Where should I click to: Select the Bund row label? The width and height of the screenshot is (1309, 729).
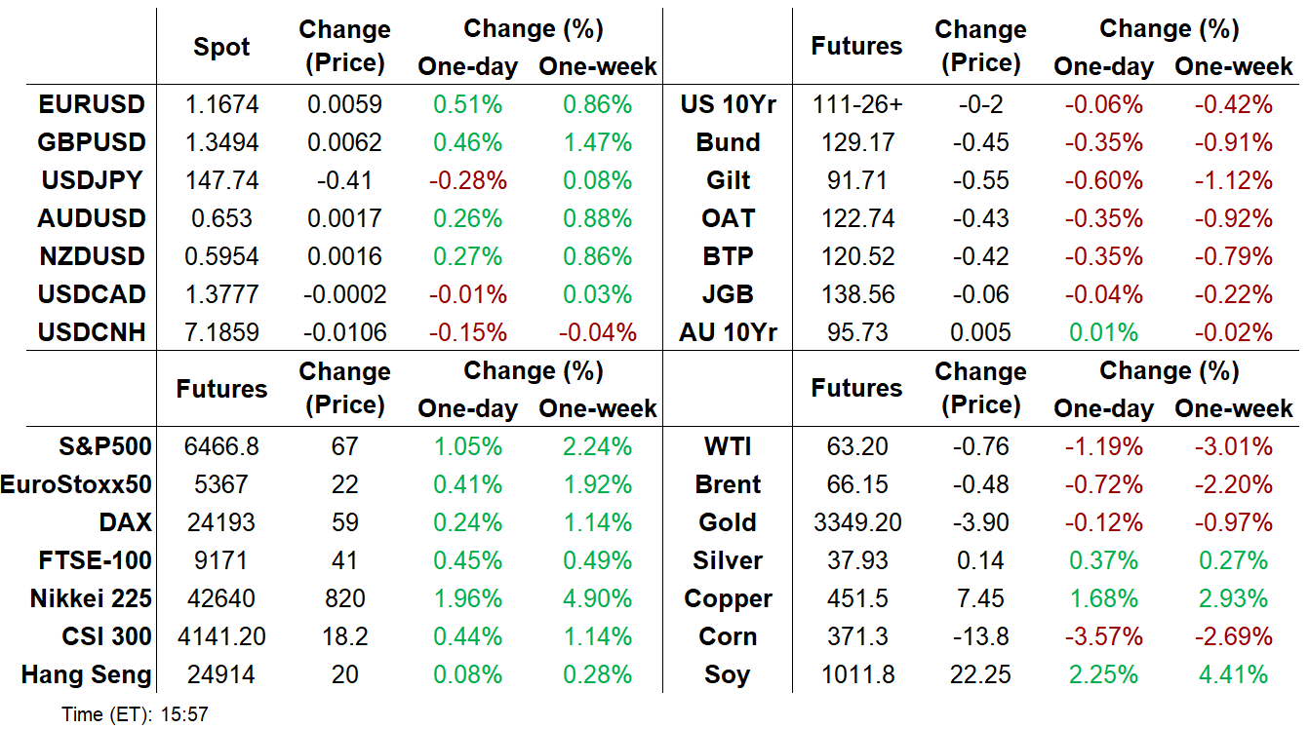[728, 142]
